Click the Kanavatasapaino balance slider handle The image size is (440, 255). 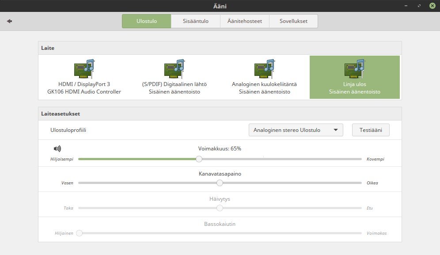220,183
